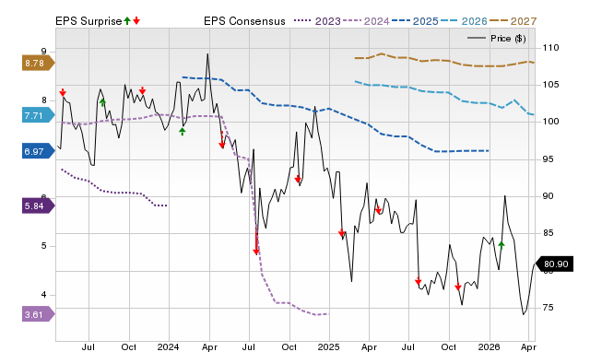Click the red miss arrow after Apr 2025
The width and height of the screenshot is (590, 352).
[x=378, y=210]
